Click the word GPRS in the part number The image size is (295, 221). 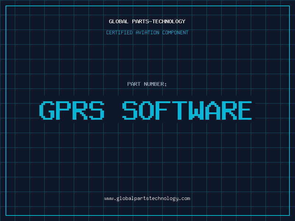click(x=72, y=110)
